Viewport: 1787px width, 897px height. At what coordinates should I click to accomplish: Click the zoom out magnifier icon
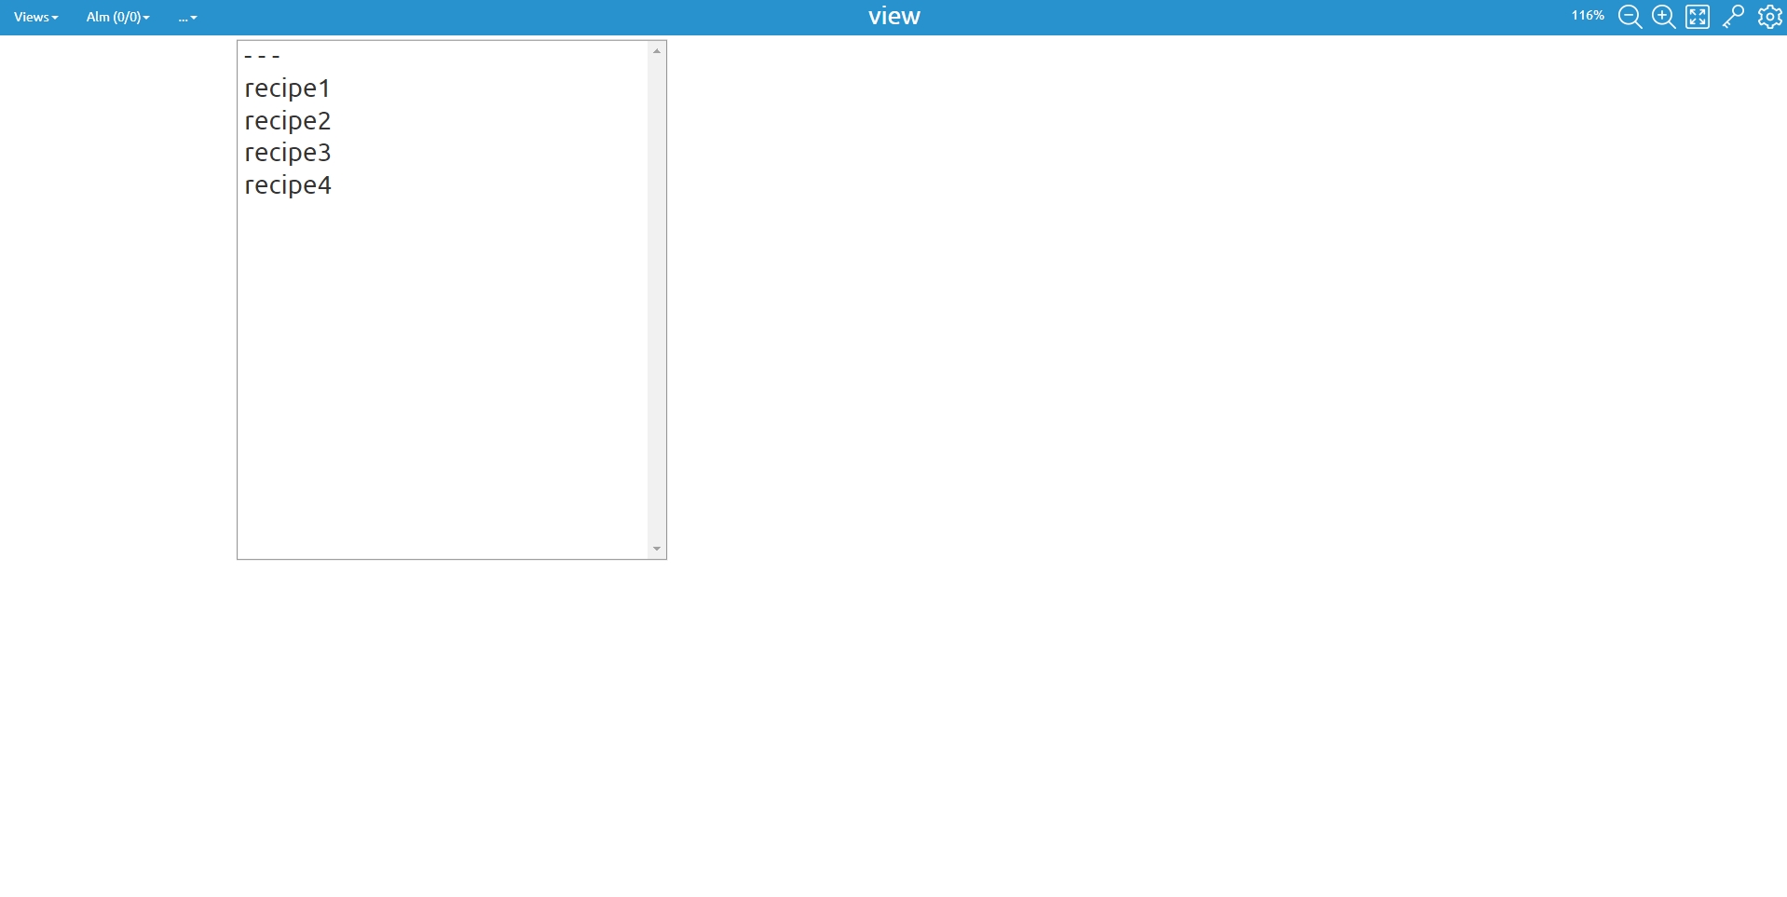[1630, 17]
